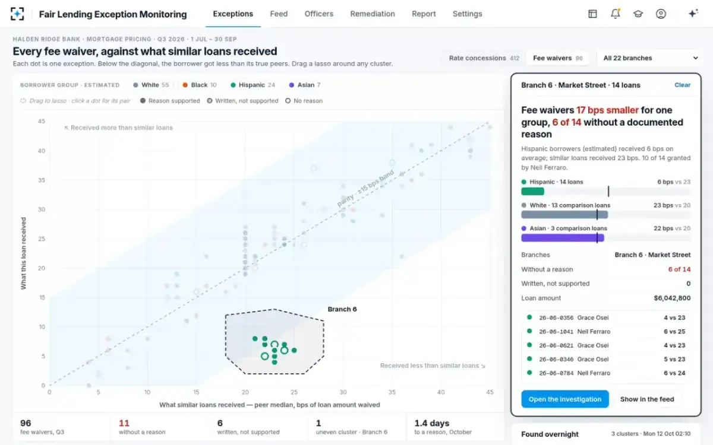Select Fee waivers view
This screenshot has width=713, height=445.
pyautogui.click(x=558, y=58)
